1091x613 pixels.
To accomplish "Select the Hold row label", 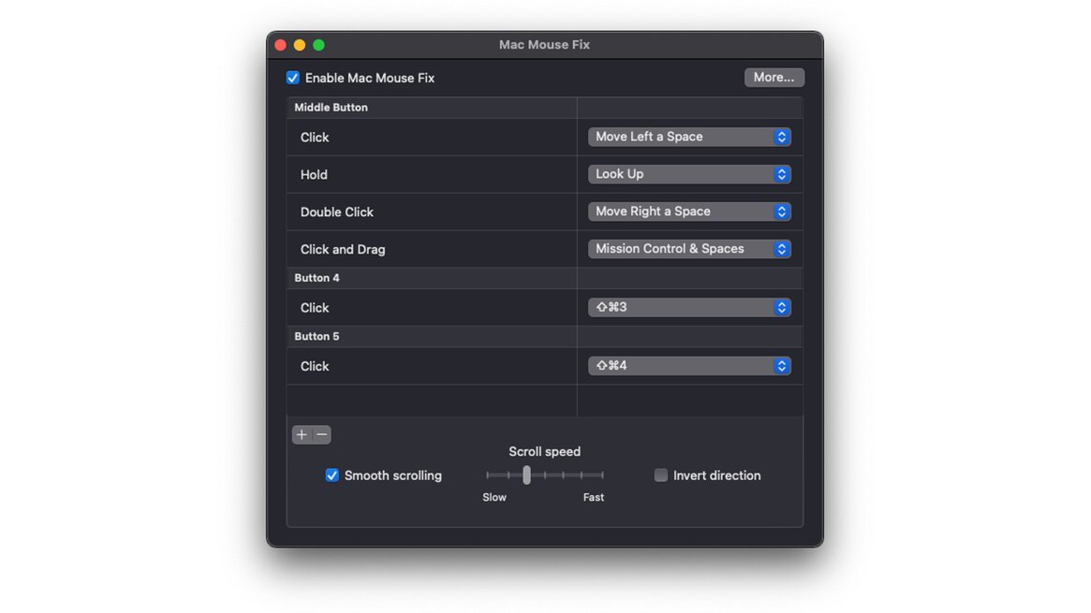I will click(x=314, y=174).
